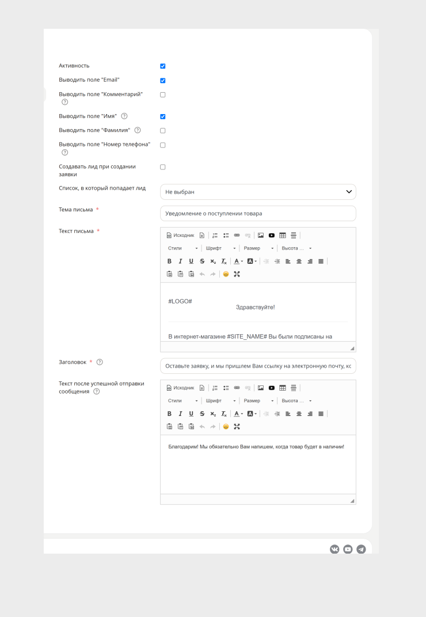Open Стили dropdown in success message editor
This screenshot has height=617, width=426.
[182, 400]
